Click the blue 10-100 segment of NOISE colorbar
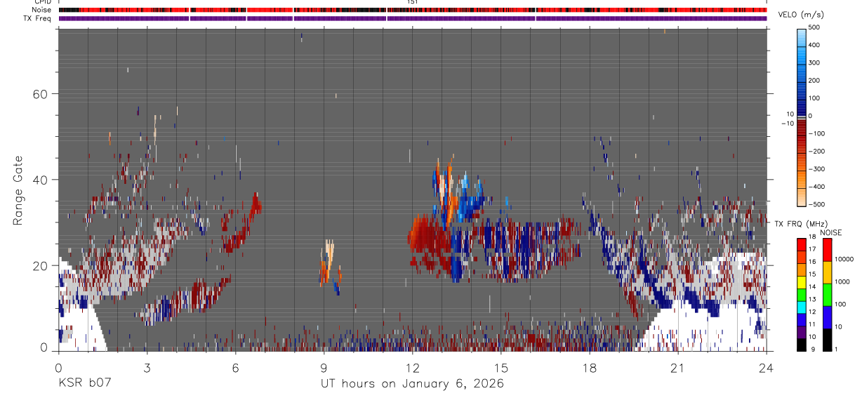862x398 pixels. [828, 317]
